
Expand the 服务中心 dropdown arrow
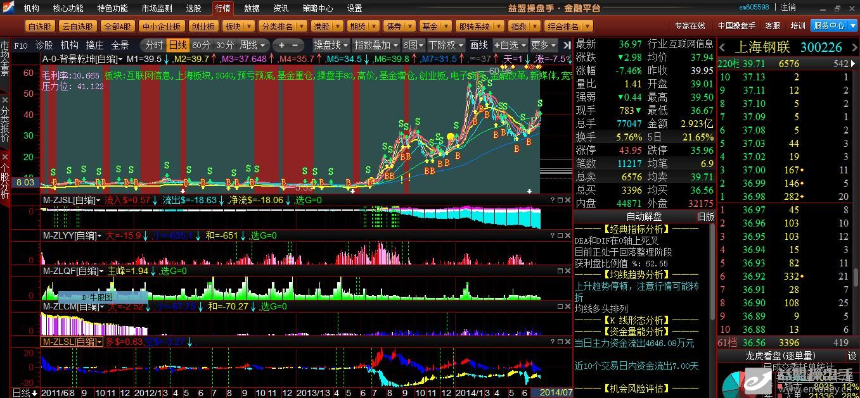852,26
